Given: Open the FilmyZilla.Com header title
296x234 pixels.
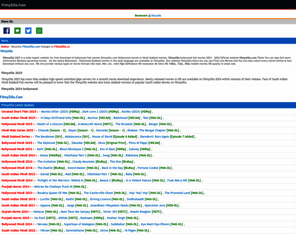Looking at the screenshot, I should pyautogui.click(x=14, y=5).
